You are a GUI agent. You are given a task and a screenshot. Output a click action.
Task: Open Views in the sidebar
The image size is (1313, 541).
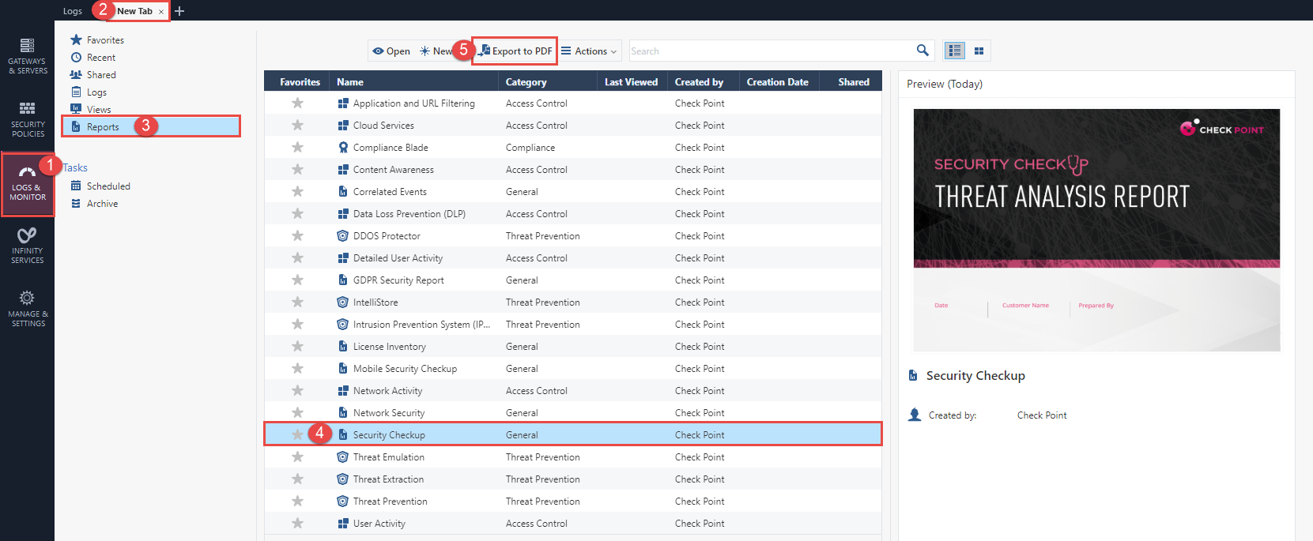(99, 110)
